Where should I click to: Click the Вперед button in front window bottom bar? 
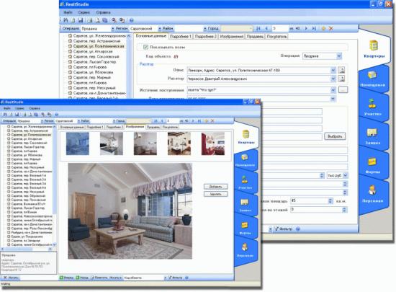tap(67, 278)
